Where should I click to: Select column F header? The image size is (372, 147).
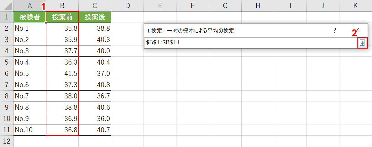[x=192, y=5]
